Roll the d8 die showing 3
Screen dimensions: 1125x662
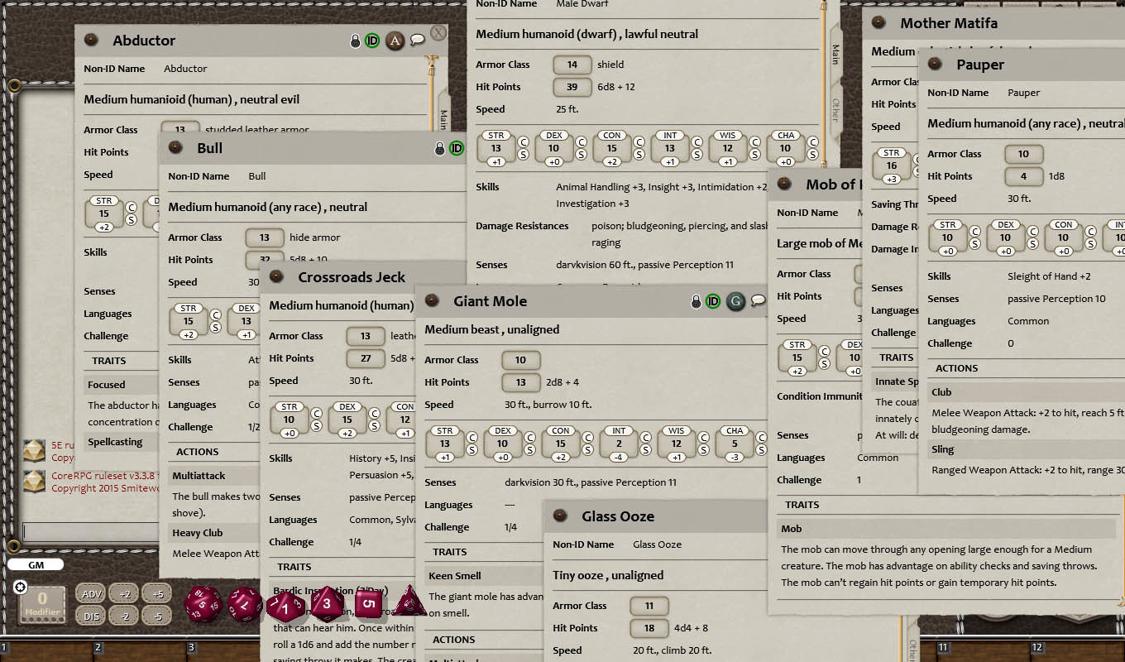pyautogui.click(x=326, y=603)
